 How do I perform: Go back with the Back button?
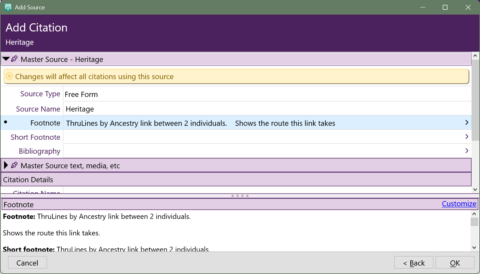(x=414, y=263)
